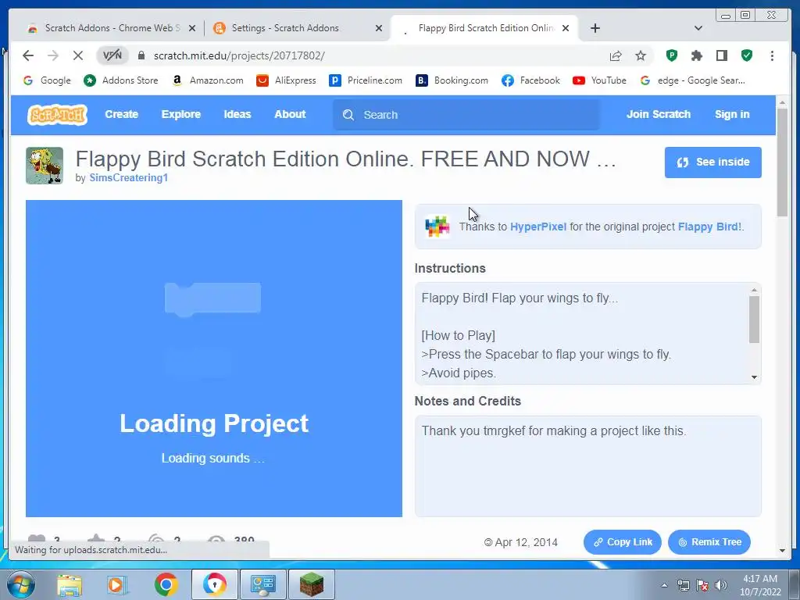This screenshot has height=600, width=800.
Task: Stop loading the page
Action: (x=78, y=55)
